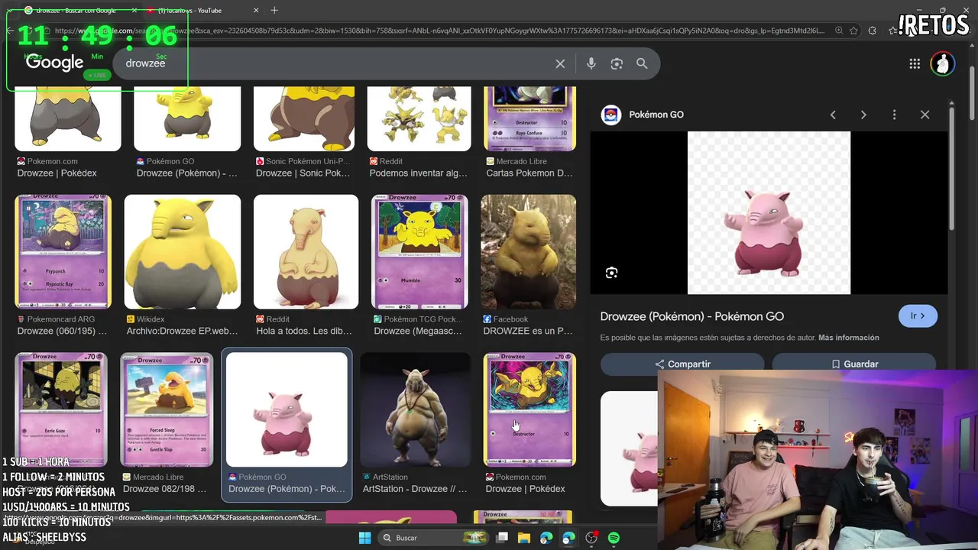Screen dimensions: 978x550
Task: Close the image preview panel
Action: pos(925,115)
